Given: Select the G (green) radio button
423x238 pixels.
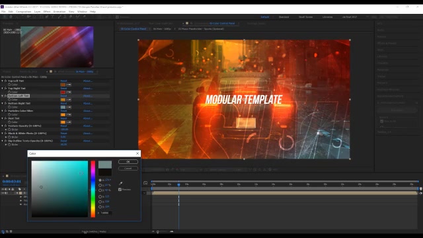Looking at the screenshot, I should point(100,202).
